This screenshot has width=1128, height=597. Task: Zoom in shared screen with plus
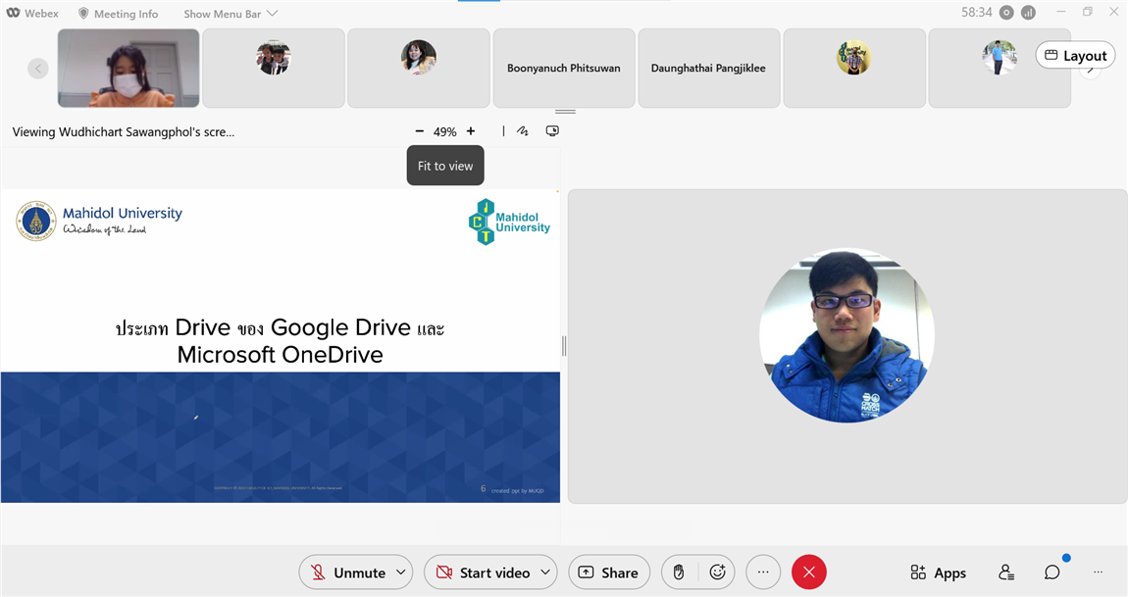[471, 131]
